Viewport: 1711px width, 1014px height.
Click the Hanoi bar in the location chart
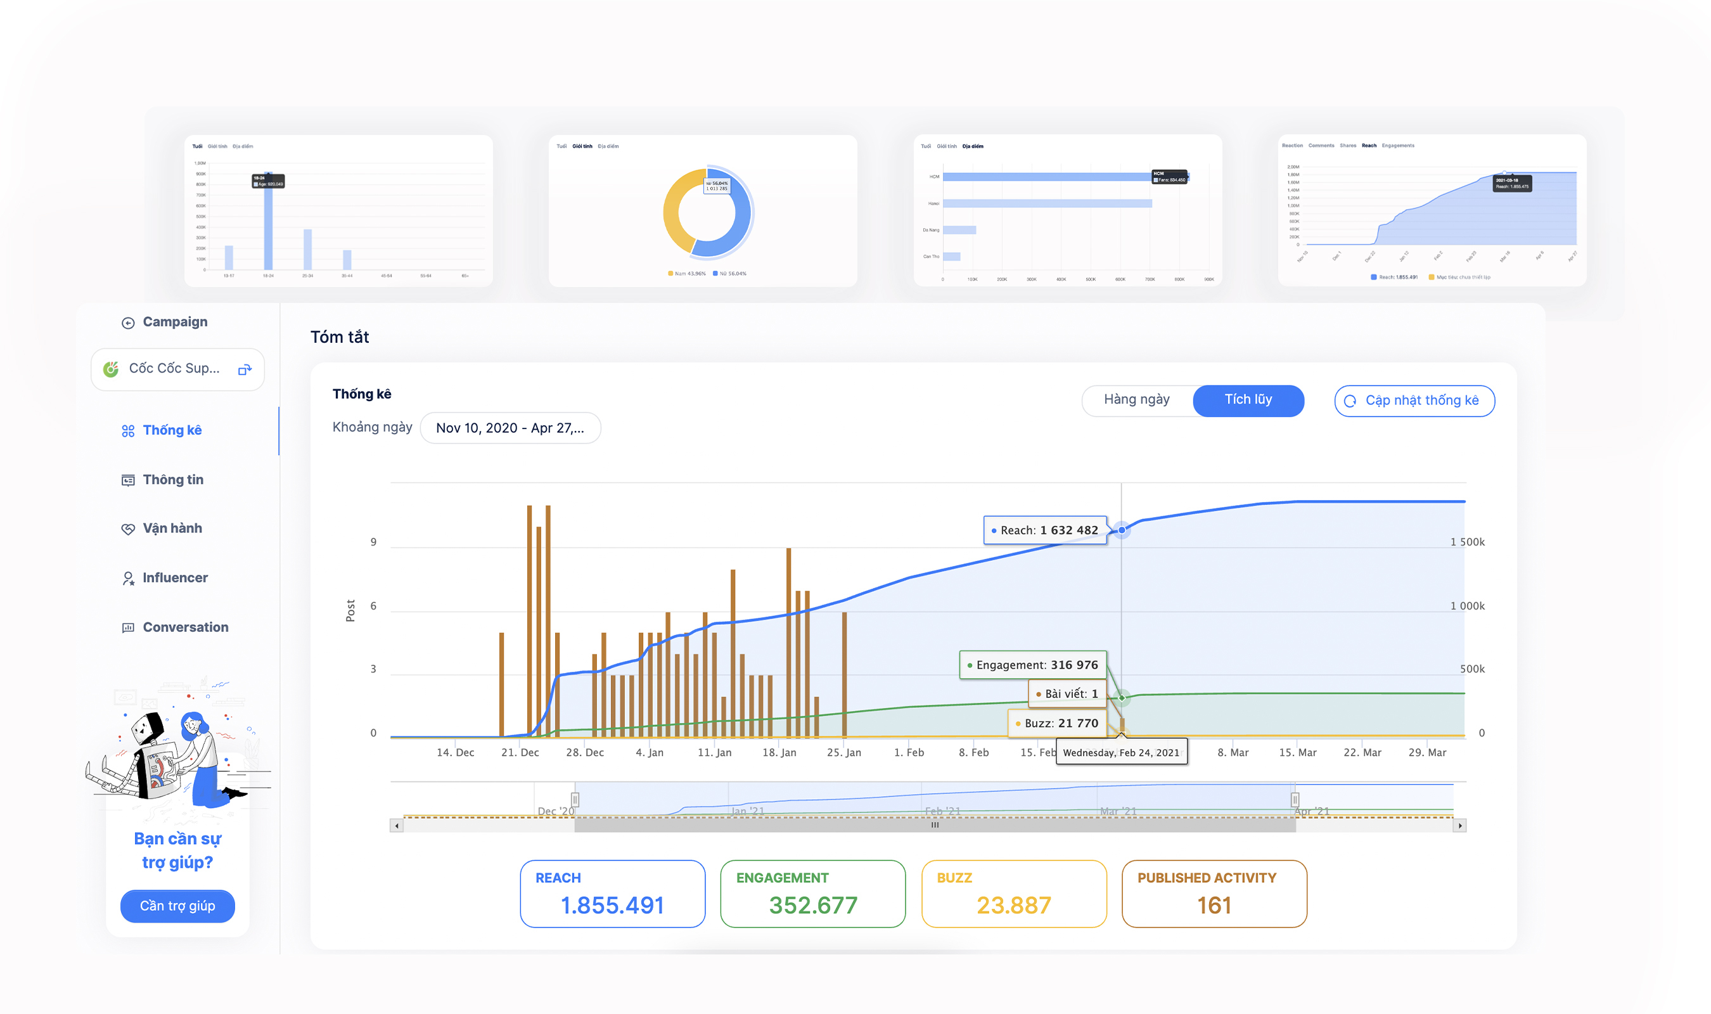pyautogui.click(x=1047, y=203)
